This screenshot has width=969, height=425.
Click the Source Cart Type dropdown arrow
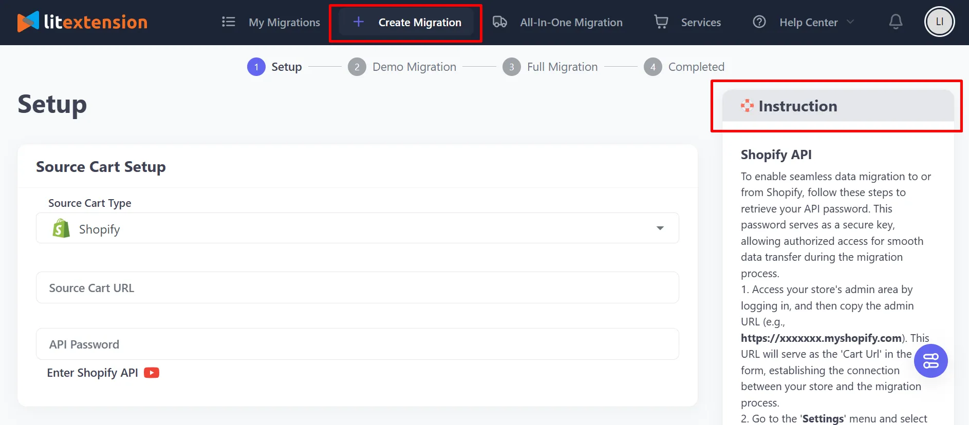tap(660, 228)
